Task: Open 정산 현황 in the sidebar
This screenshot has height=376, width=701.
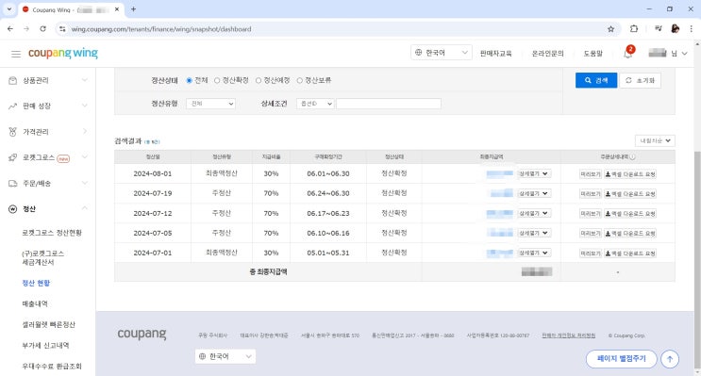Action: [x=36, y=283]
